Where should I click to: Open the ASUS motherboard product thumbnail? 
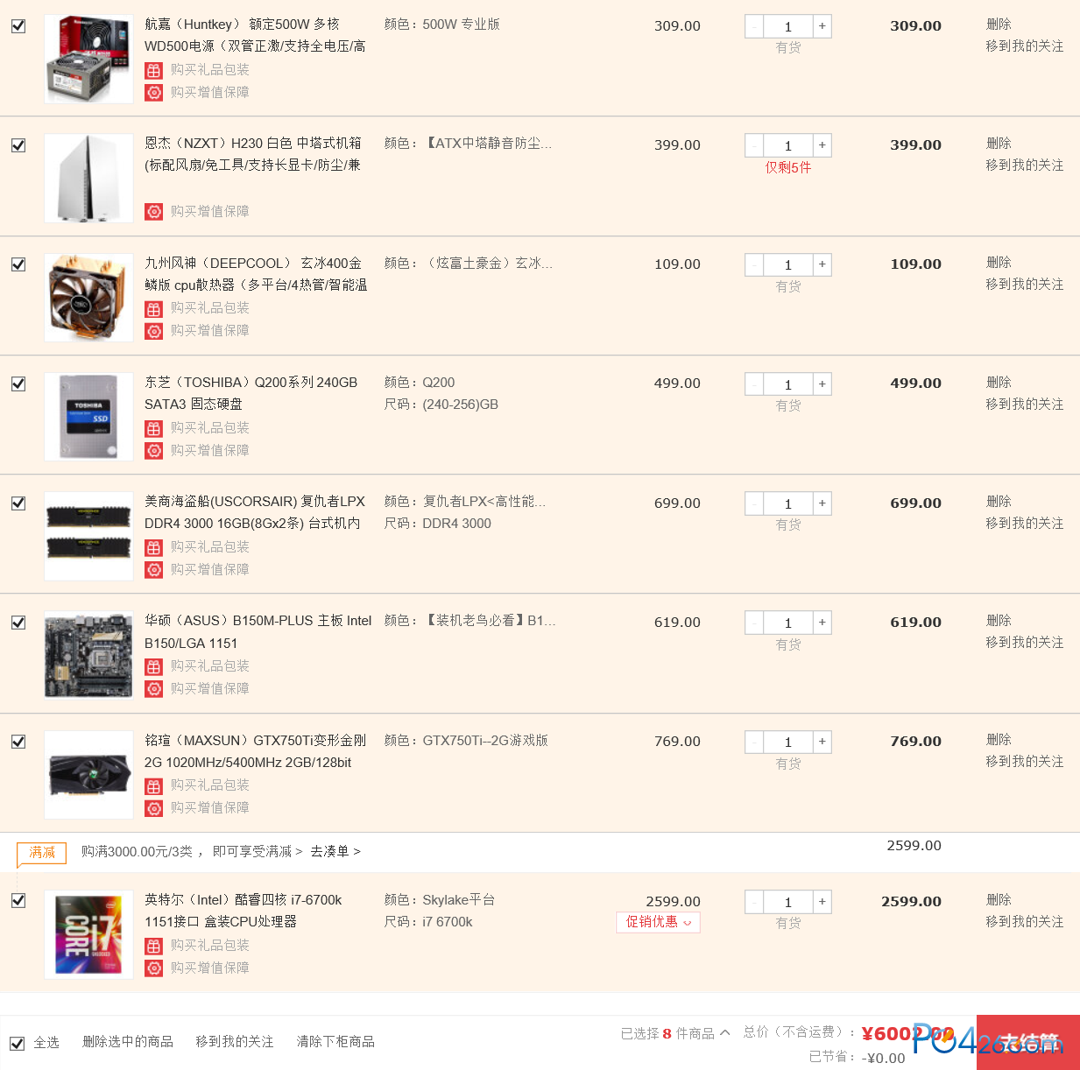(x=88, y=655)
